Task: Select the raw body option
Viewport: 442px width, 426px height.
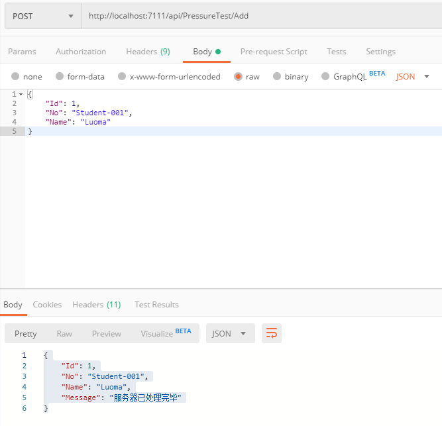Action: click(247, 76)
